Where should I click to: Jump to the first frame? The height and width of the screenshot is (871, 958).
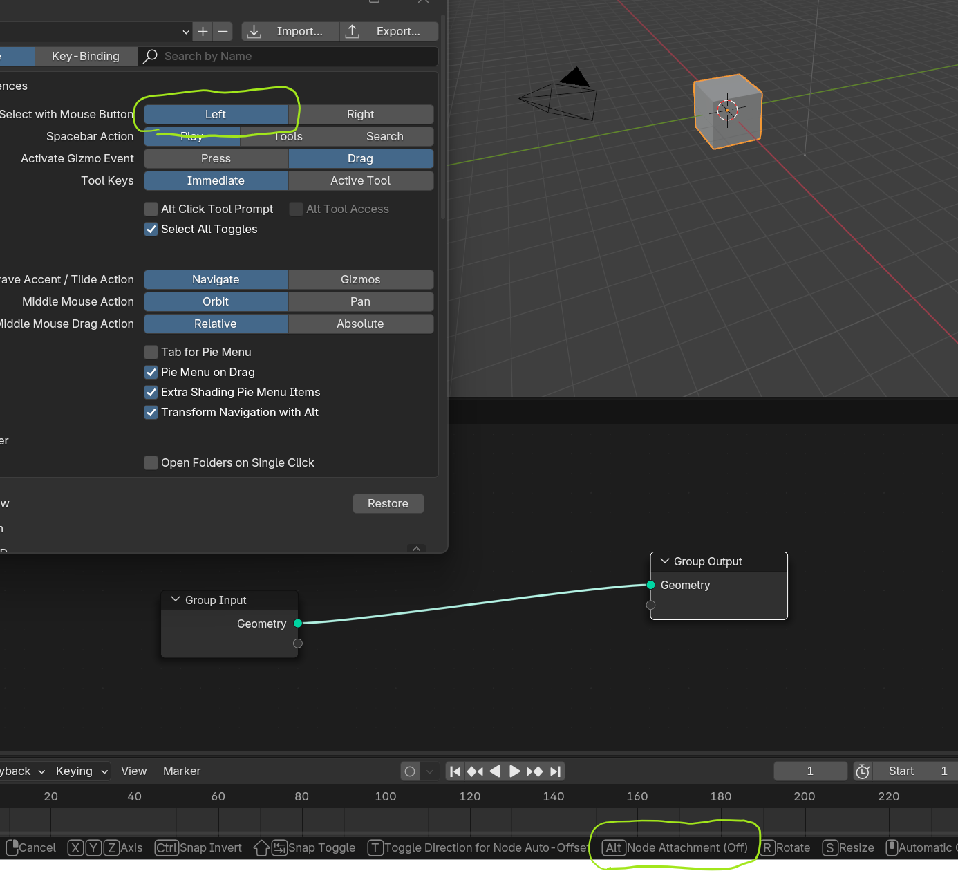(455, 771)
